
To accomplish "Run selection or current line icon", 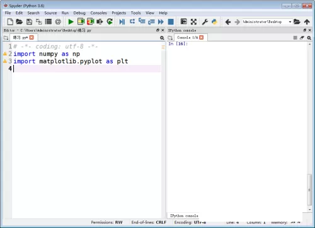I will [100, 21].
